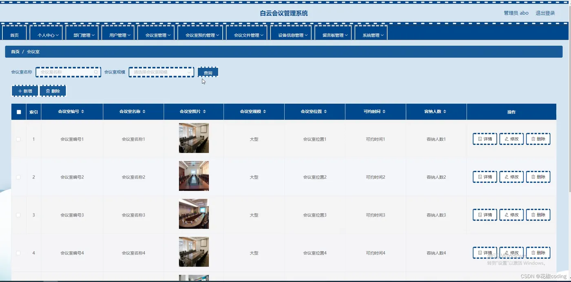The image size is (571, 282).
Task: Toggle the select-all checkbox in table header
Action: [x=19, y=112]
